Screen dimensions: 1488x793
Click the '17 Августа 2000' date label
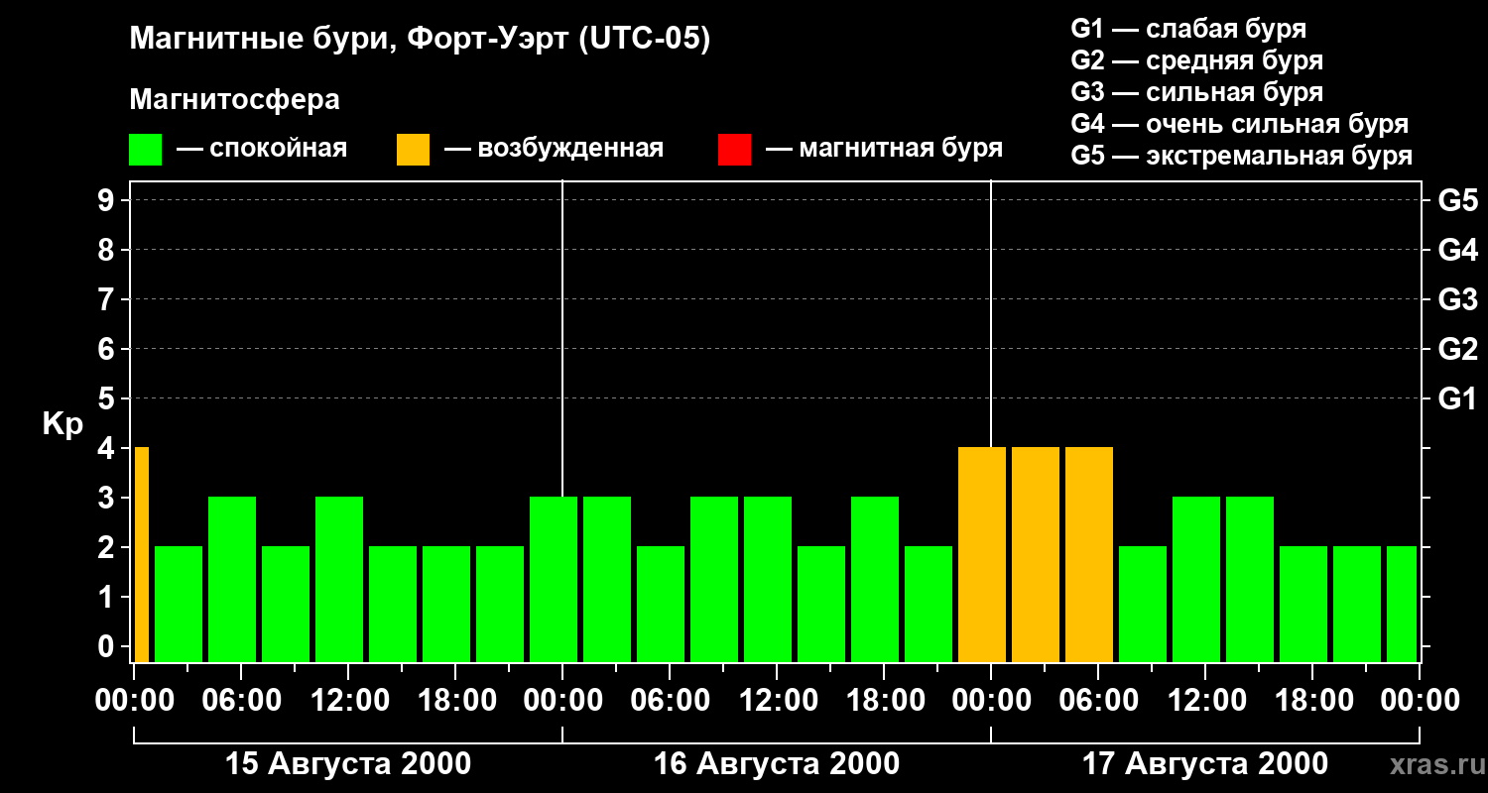(1205, 764)
